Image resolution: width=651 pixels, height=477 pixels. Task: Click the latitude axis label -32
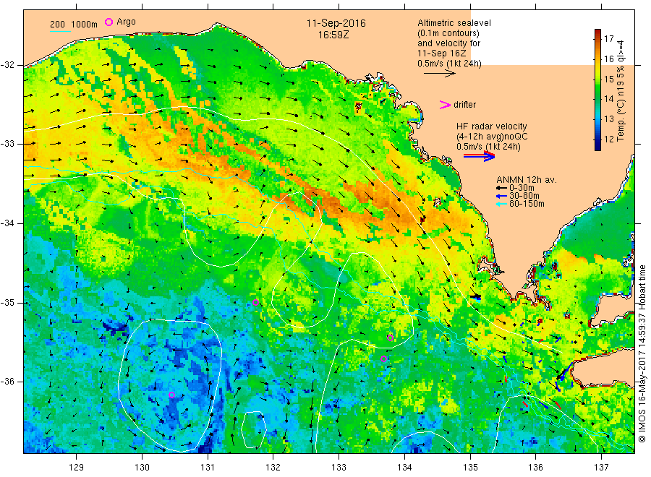point(8,65)
